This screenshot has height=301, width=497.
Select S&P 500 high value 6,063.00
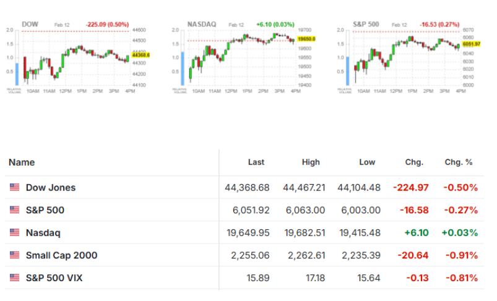coord(306,210)
